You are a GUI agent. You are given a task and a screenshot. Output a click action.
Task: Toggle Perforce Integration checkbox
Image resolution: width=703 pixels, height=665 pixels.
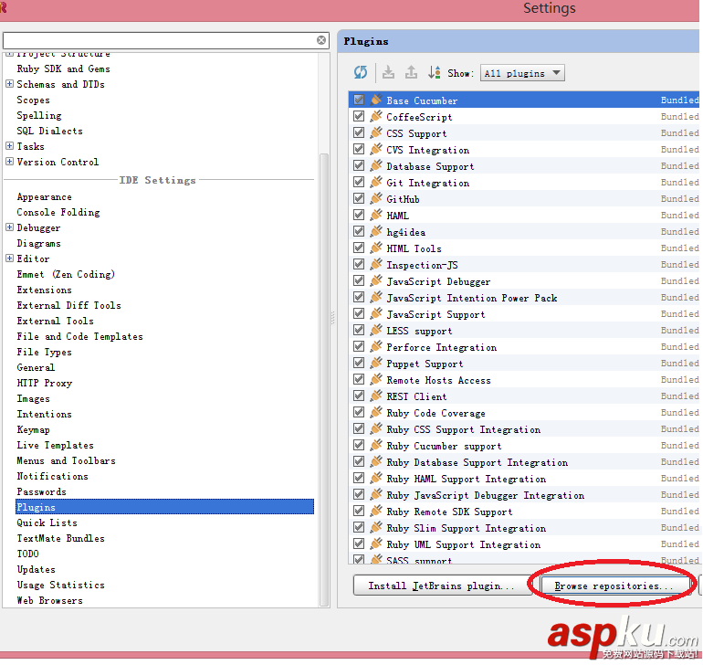coord(359,346)
